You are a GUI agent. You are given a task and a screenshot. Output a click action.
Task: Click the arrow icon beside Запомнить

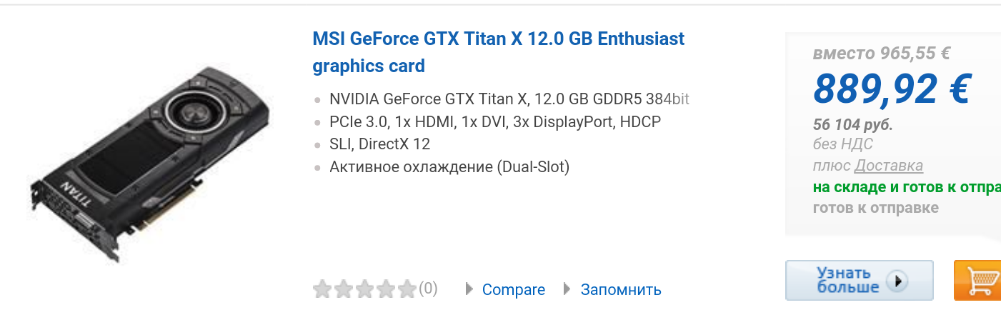click(567, 289)
